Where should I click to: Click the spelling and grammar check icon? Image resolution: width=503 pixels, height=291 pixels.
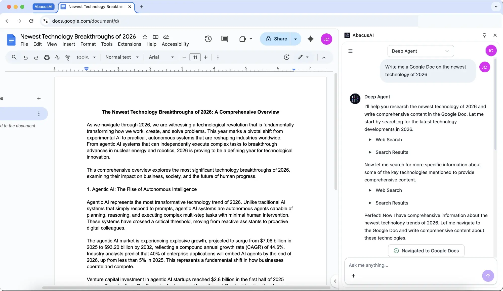click(x=57, y=57)
